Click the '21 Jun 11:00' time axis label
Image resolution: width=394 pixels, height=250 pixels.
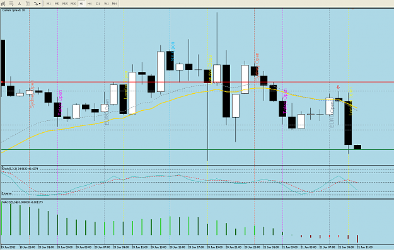pyautogui.click(x=365, y=247)
